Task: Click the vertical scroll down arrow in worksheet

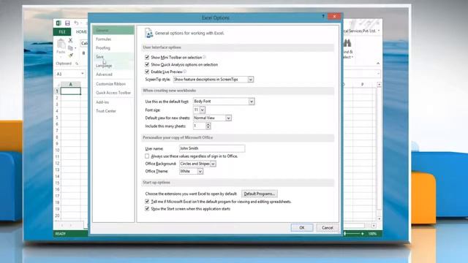Action: coord(379,219)
